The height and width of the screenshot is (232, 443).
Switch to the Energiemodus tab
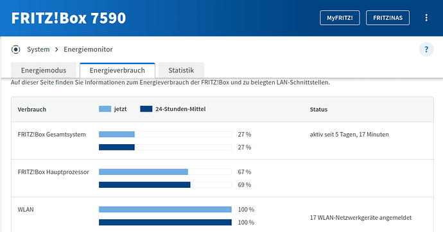point(44,70)
